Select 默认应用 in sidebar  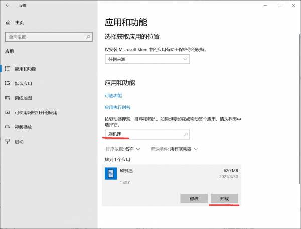(x=49, y=83)
